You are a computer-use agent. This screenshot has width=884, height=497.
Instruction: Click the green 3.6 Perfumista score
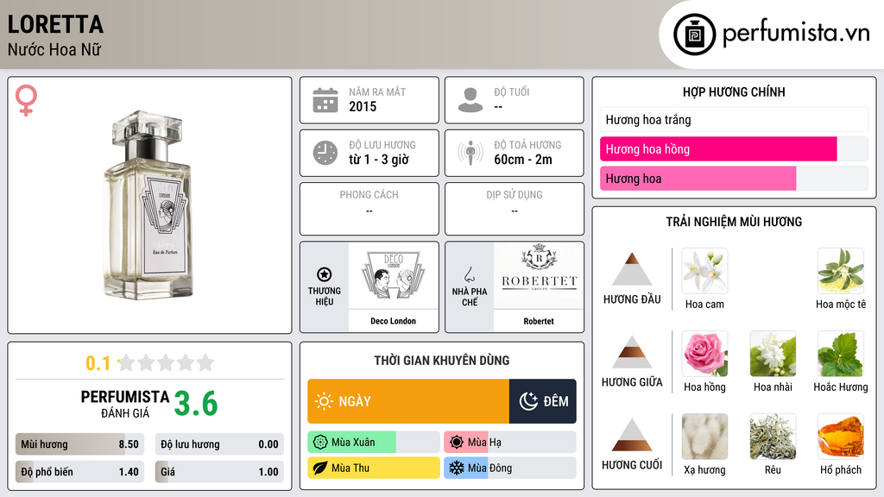pos(196,404)
